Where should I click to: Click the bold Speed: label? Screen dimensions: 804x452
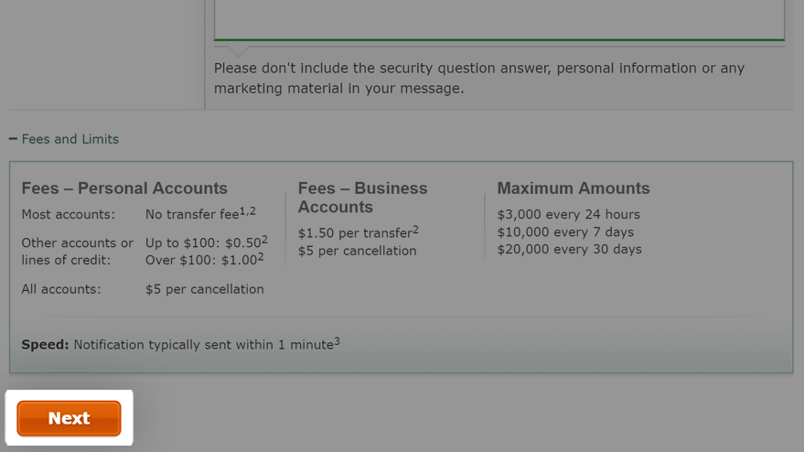click(45, 345)
